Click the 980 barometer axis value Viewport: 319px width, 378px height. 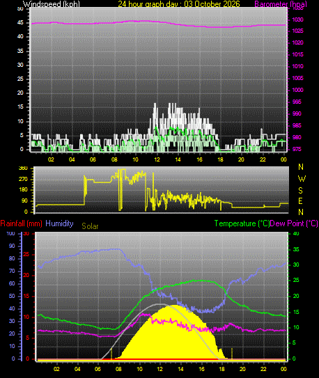[297, 137]
